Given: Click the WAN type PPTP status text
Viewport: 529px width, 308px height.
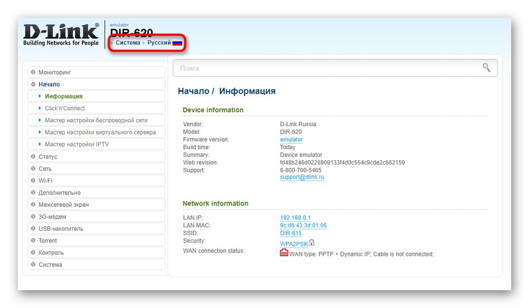Looking at the screenshot, I should 361,254.
